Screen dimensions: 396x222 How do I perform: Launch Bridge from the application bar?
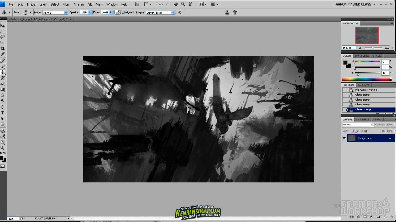137,4
